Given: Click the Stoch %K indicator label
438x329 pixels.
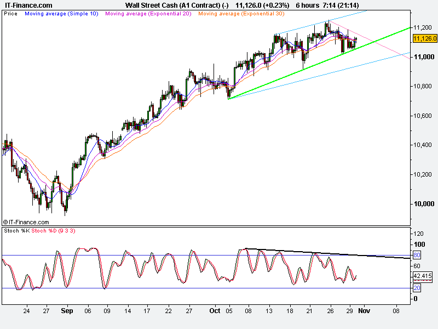Looking at the screenshot, I should pyautogui.click(x=17, y=230).
